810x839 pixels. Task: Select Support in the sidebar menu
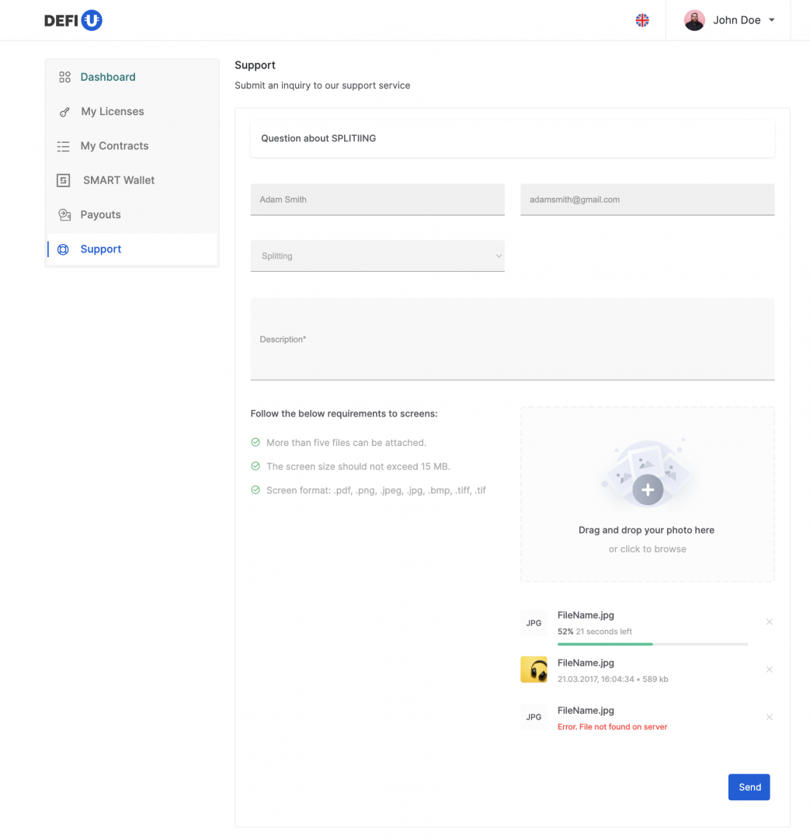click(x=101, y=249)
